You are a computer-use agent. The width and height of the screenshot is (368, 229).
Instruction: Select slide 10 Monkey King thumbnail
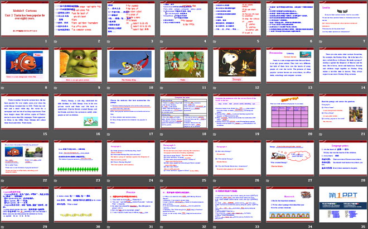coord(131,65)
